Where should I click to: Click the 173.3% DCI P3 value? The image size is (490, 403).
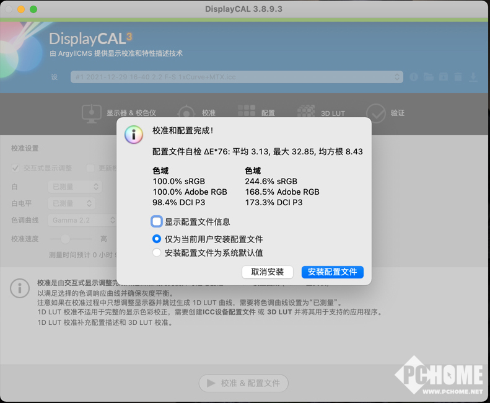coord(274,203)
